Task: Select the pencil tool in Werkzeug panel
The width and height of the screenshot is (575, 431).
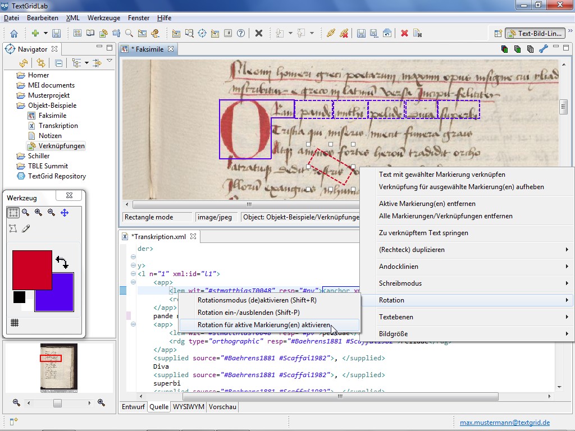Action: (x=26, y=228)
